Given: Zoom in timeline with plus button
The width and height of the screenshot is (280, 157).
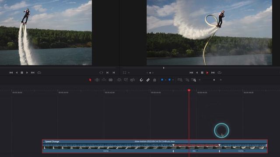Looking at the screenshot, I should click(220, 80).
